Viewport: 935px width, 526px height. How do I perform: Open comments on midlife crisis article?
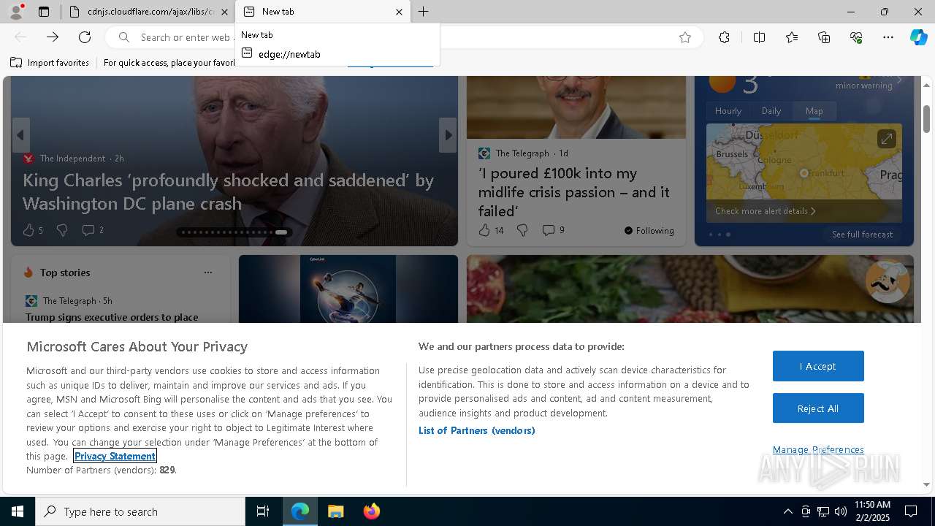553,230
